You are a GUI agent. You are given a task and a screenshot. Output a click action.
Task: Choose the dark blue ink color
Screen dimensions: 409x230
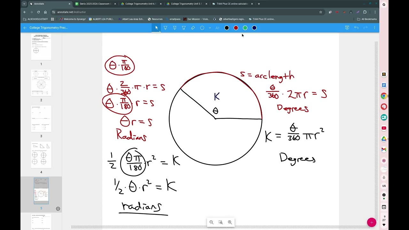(x=254, y=28)
